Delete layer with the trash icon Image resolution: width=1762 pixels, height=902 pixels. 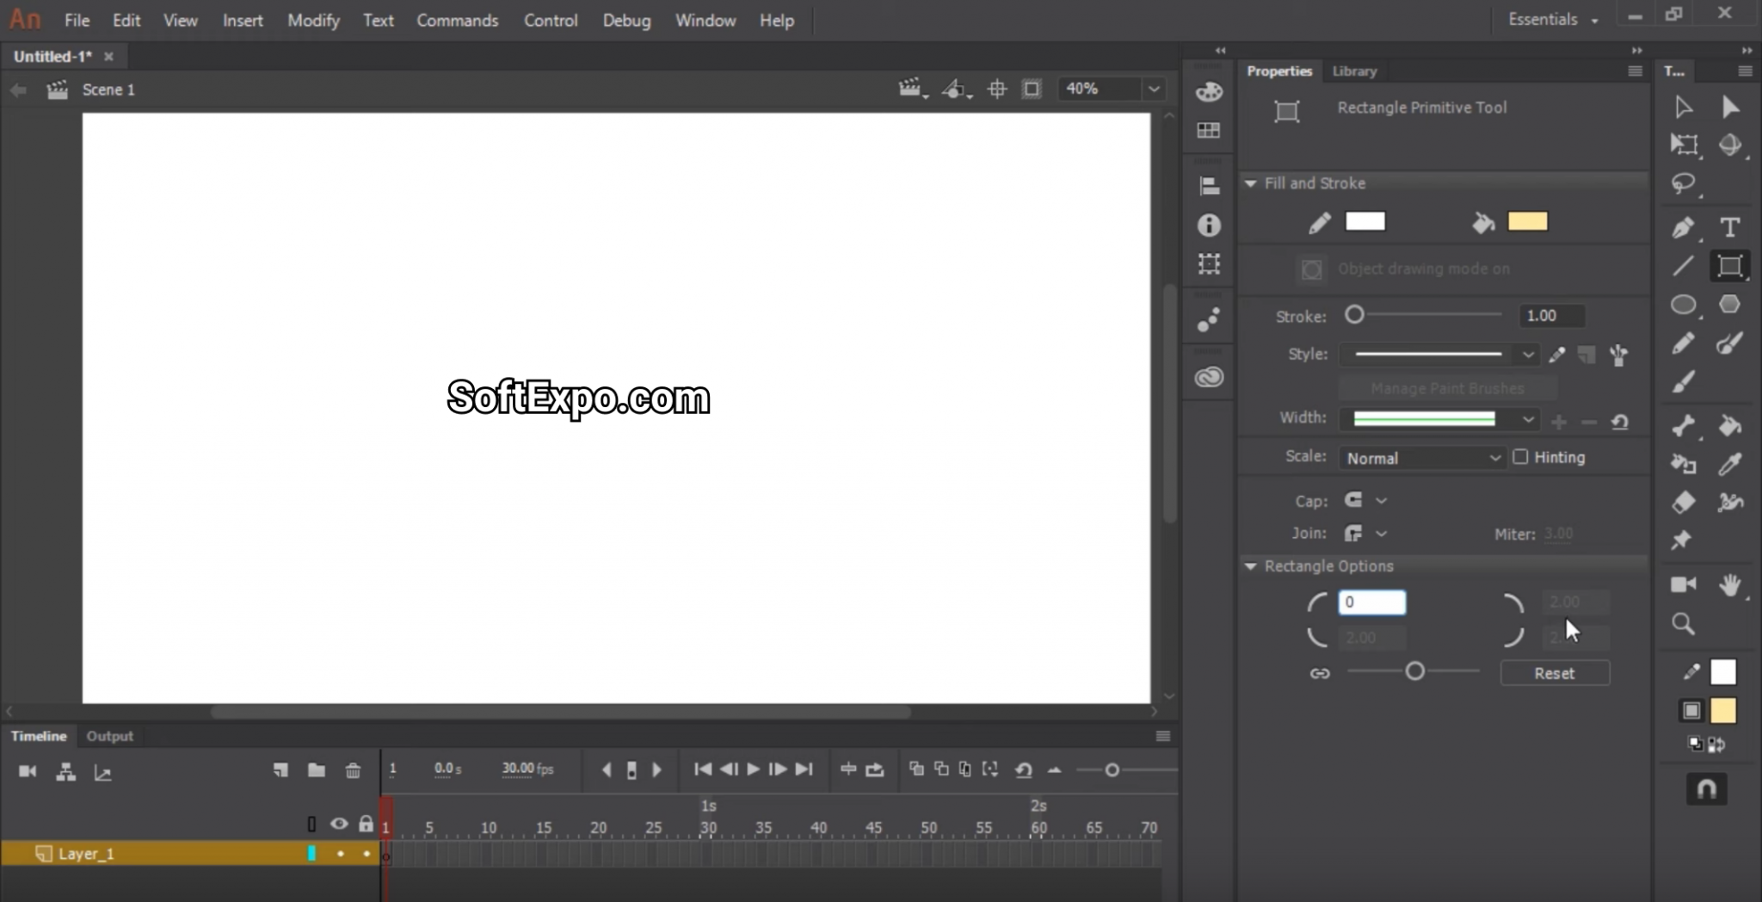353,770
